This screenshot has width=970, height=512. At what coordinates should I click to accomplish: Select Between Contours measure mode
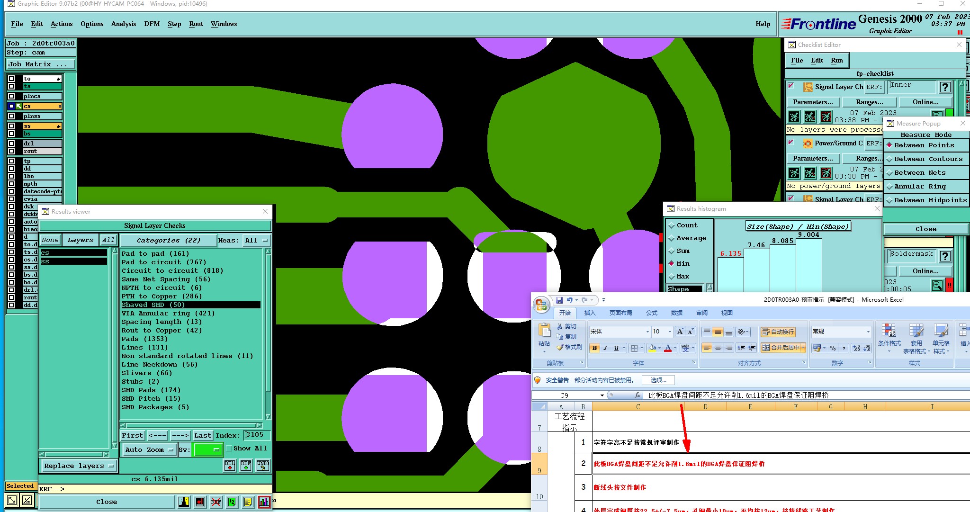coord(927,159)
